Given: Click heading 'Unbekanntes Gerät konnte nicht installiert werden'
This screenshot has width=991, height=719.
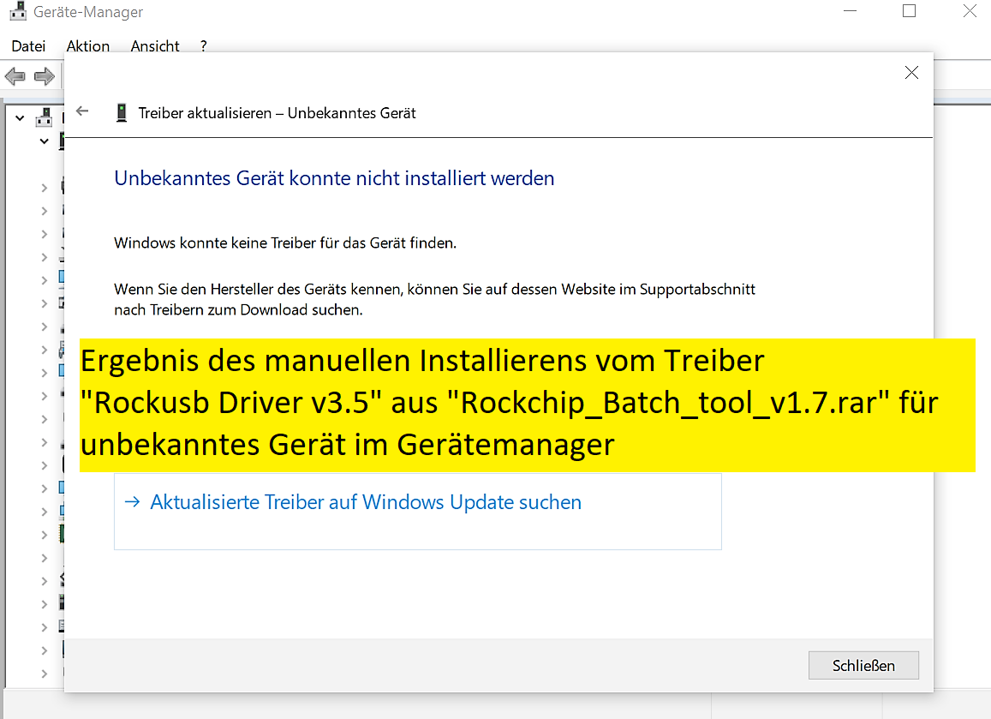Looking at the screenshot, I should 334,178.
